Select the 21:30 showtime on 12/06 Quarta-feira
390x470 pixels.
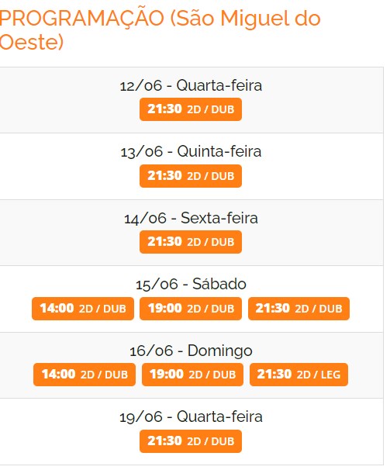191,109
